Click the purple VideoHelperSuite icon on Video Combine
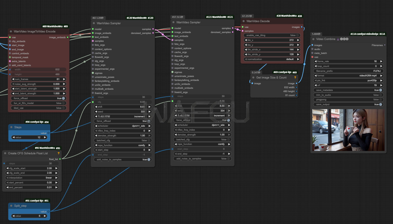Image resolution: width=393 pixels, height=224 pixels. click(x=338, y=39)
